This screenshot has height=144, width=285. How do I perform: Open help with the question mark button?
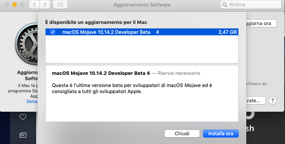[272, 100]
